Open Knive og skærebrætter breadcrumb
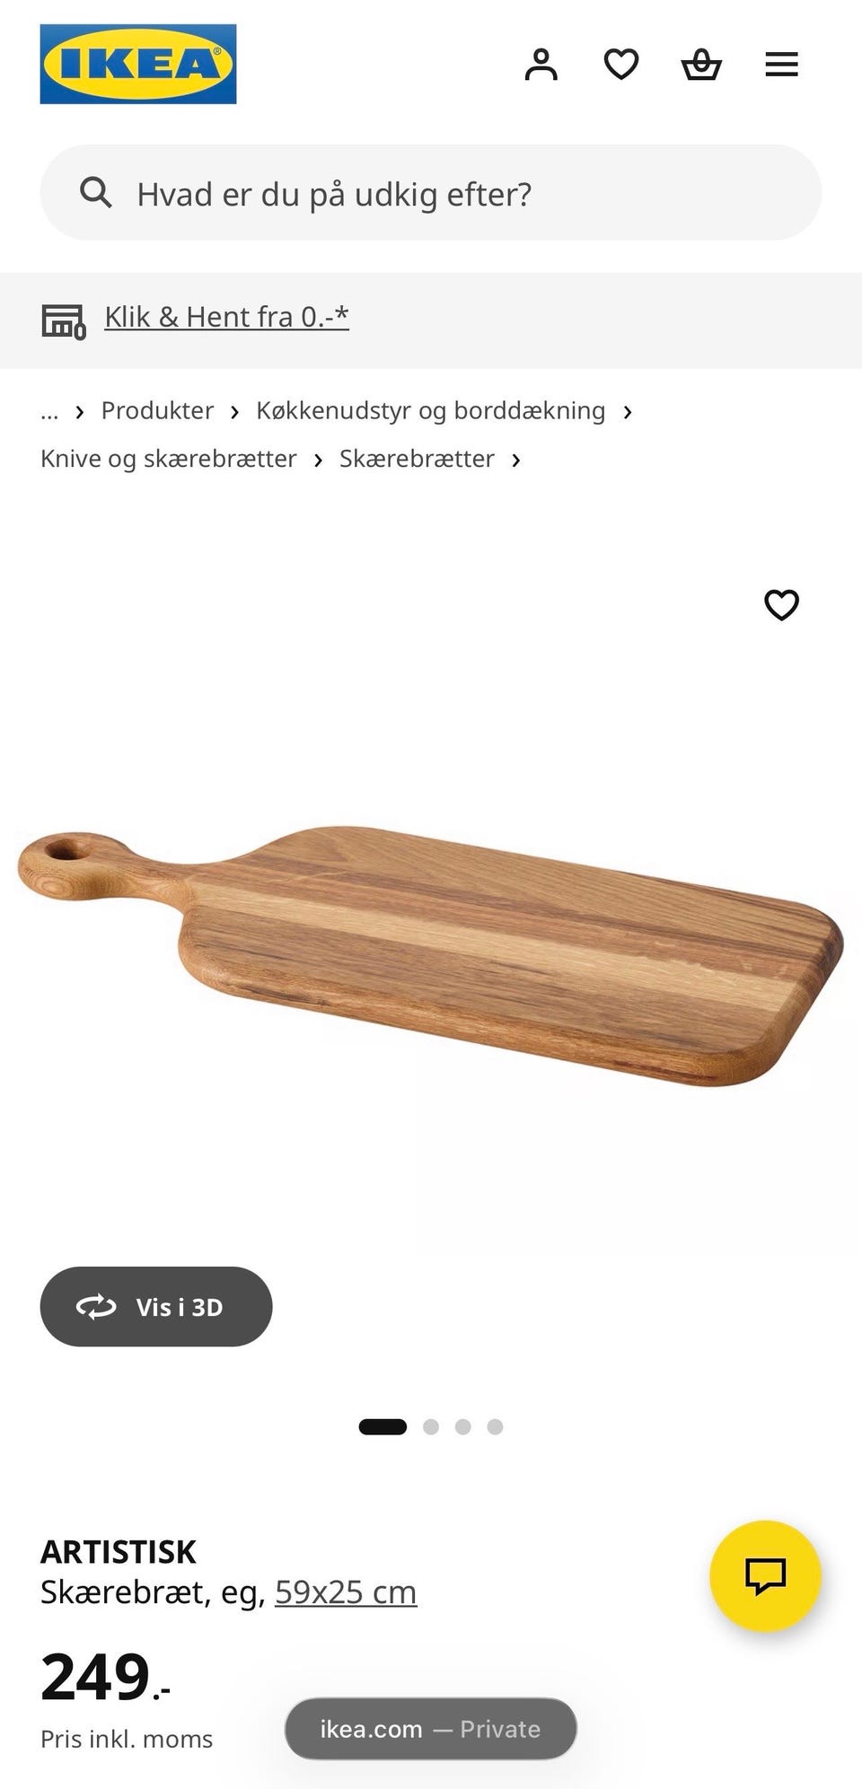The width and height of the screenshot is (862, 1789). click(169, 459)
